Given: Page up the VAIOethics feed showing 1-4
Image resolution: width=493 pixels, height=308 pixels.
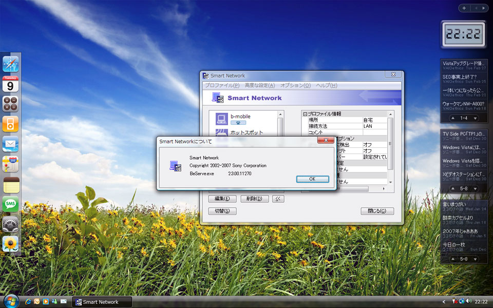Looking at the screenshot, I should (x=453, y=118).
